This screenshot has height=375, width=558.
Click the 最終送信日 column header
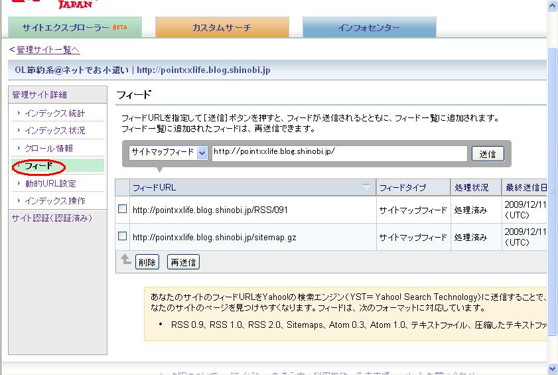coord(525,187)
